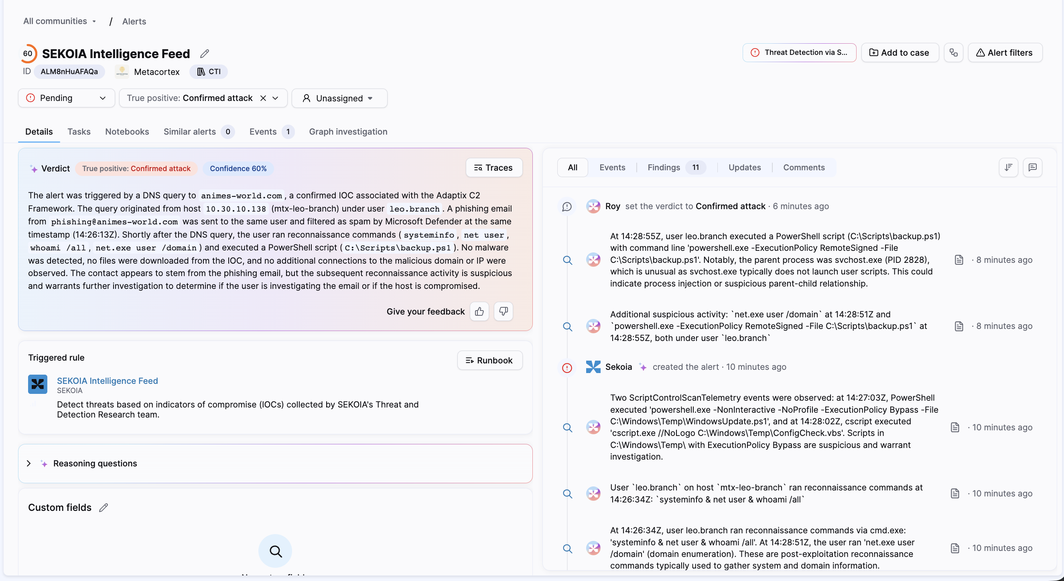Image resolution: width=1064 pixels, height=581 pixels.
Task: Open the SEKOIA Intelligence Feed rule link
Action: tap(108, 381)
